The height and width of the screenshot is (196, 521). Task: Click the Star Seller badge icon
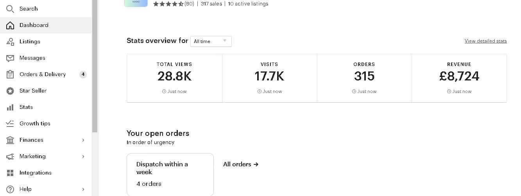[x=10, y=91]
